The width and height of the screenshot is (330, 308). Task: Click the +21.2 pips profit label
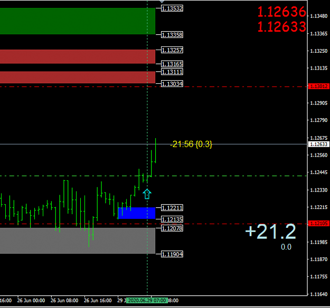coord(271,232)
